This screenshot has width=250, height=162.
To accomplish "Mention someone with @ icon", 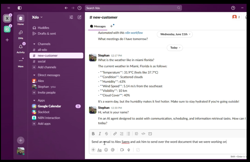I will (113, 150).
